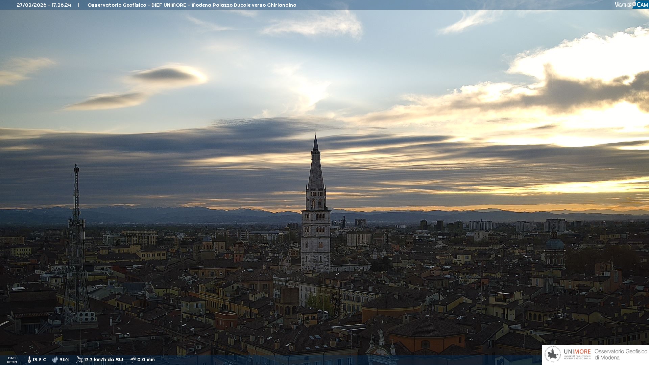The width and height of the screenshot is (649, 365).
Task: Click the UNIMORE round seal emblem
Action: (553, 354)
